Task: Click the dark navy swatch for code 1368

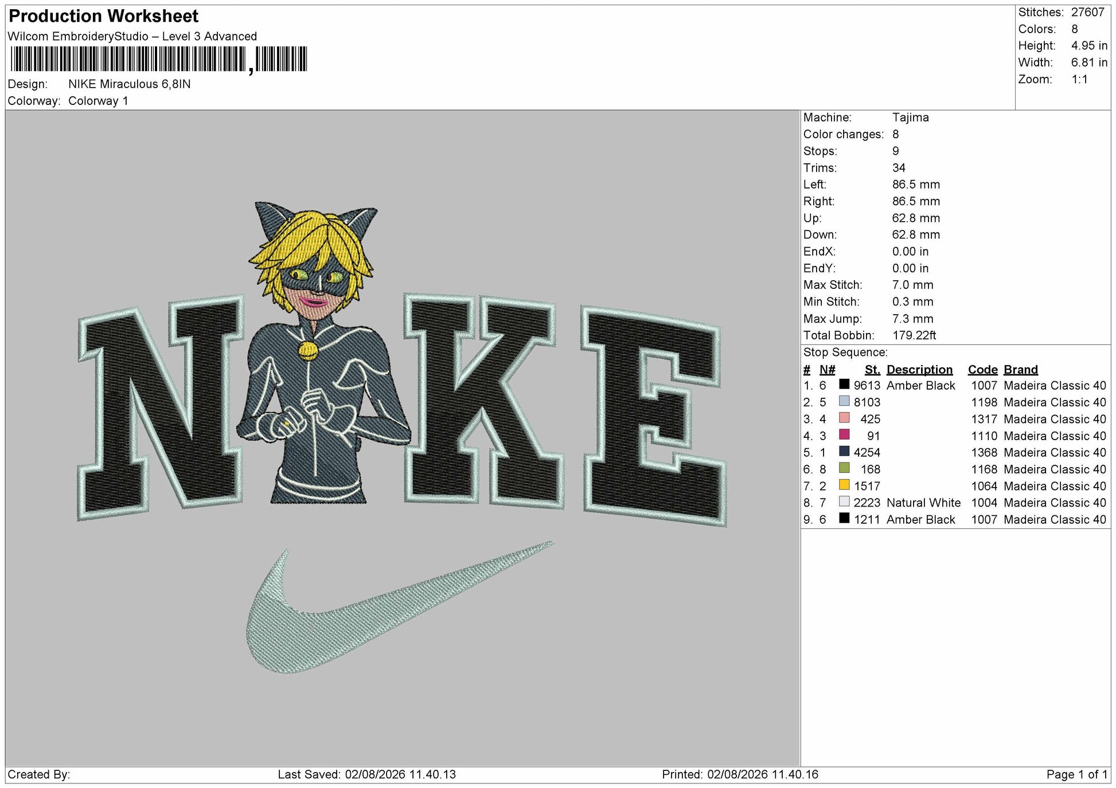Action: tap(844, 452)
